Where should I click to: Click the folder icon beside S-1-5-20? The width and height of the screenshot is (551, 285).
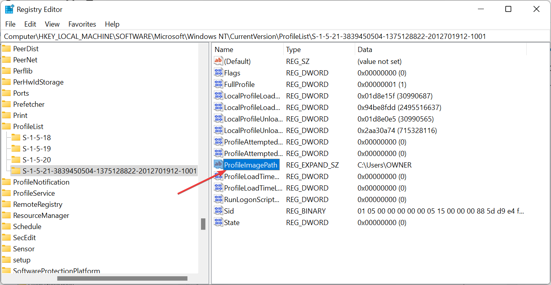click(x=16, y=160)
